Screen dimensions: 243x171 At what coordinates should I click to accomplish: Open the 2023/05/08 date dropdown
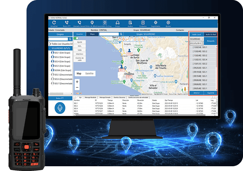[x=203, y=43]
